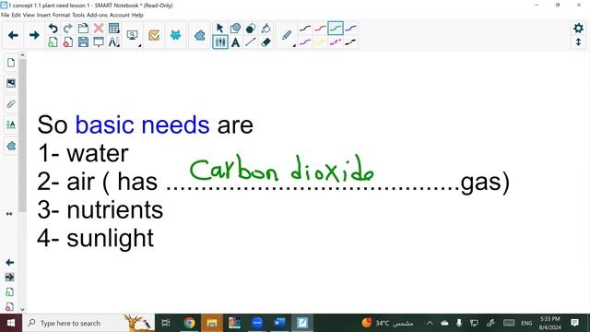Open toolbar customize gear settings

tap(578, 28)
